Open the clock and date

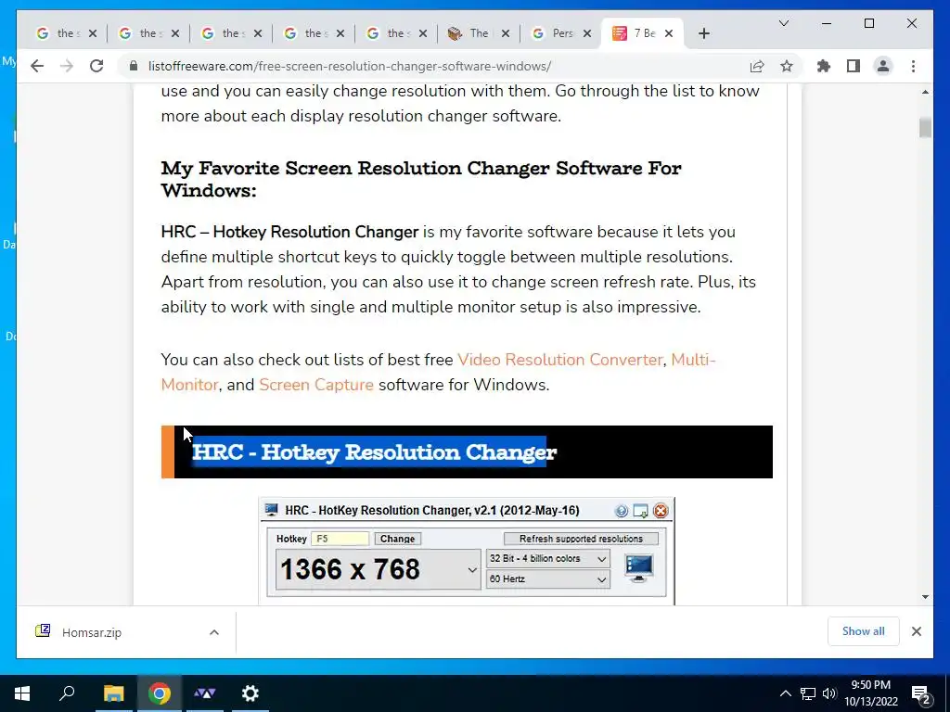tap(870, 693)
